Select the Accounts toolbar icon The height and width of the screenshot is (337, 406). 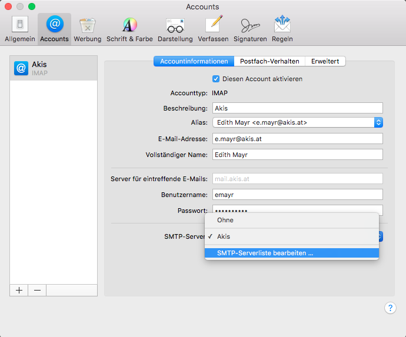(x=54, y=29)
